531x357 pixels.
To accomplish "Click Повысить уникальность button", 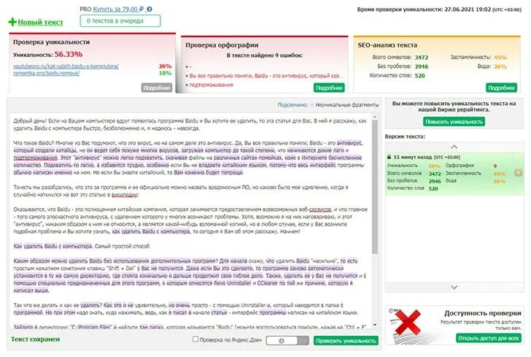I will pyautogui.click(x=454, y=122).
